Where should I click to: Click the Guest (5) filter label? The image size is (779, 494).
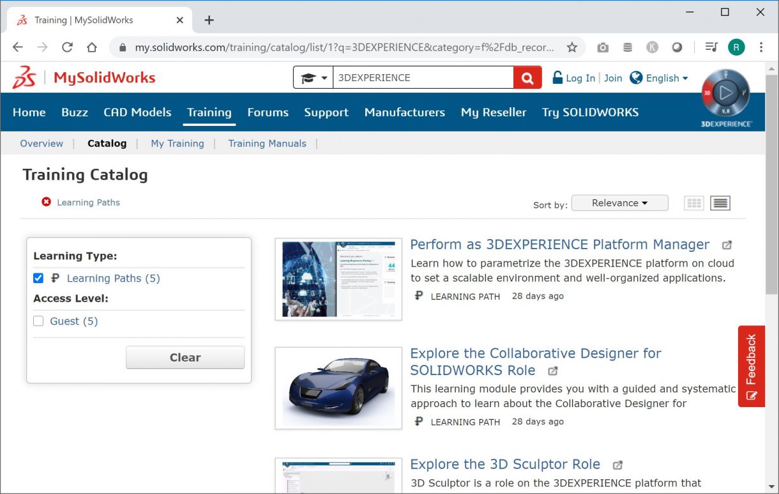(74, 321)
